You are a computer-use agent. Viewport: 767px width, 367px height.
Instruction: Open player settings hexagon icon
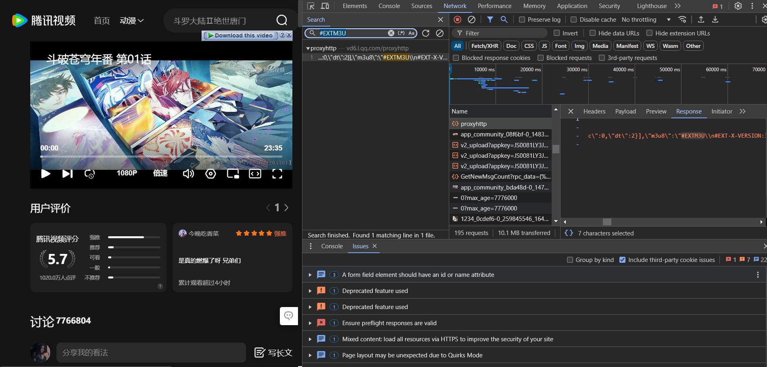pos(211,173)
